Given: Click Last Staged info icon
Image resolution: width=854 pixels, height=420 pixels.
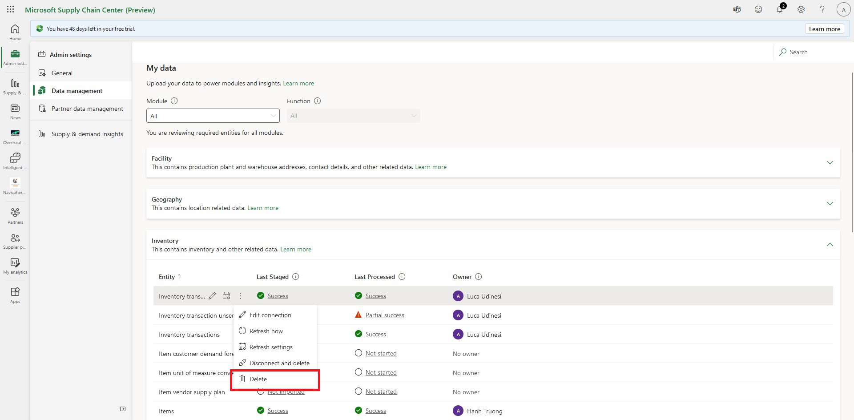Looking at the screenshot, I should click(296, 277).
